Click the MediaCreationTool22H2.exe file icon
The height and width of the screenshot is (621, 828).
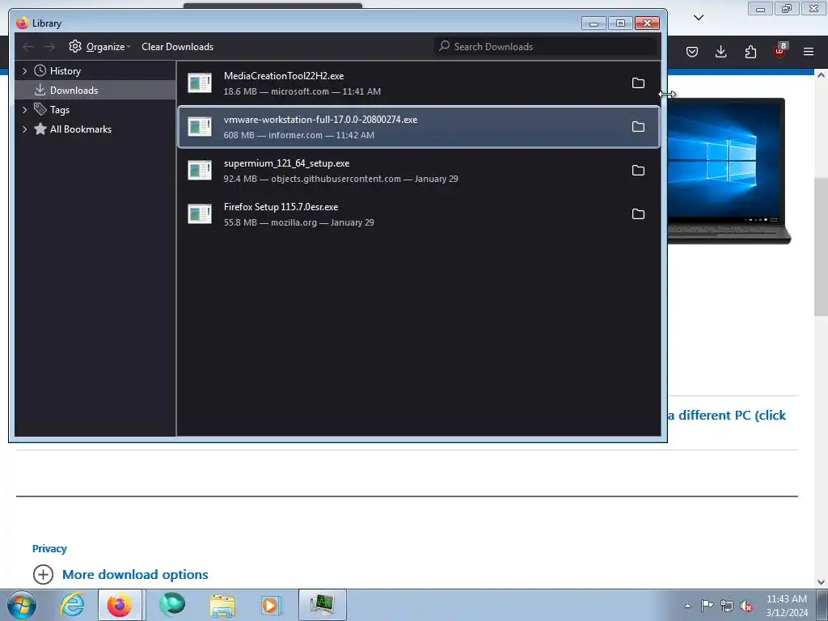click(x=200, y=83)
